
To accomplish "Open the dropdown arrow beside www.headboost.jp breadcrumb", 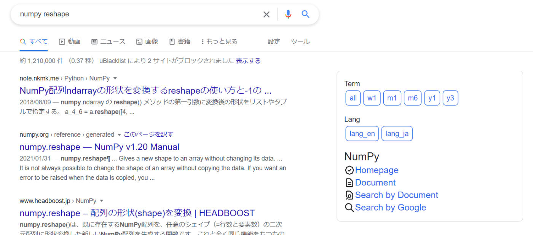I will tap(102, 201).
